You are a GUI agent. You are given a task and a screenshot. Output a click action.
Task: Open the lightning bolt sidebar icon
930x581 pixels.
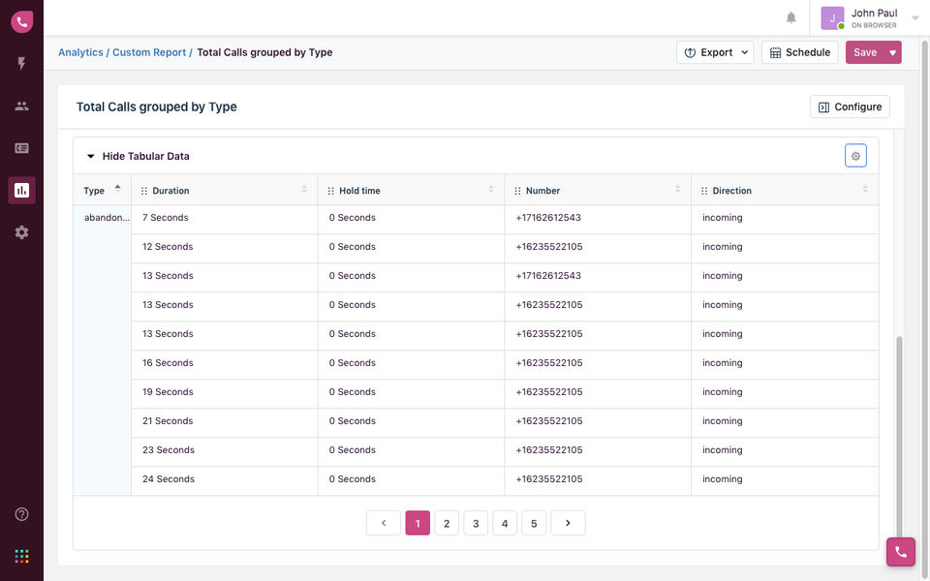point(21,64)
